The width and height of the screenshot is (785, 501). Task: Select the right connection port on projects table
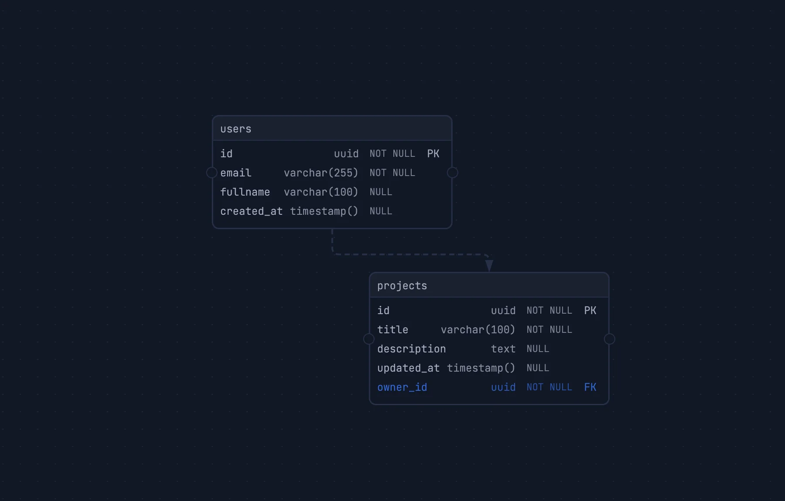click(610, 339)
